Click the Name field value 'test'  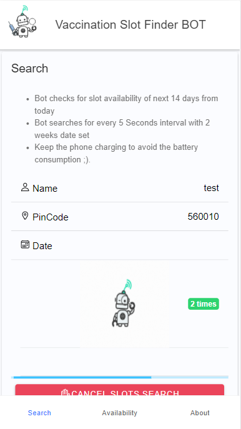212,188
